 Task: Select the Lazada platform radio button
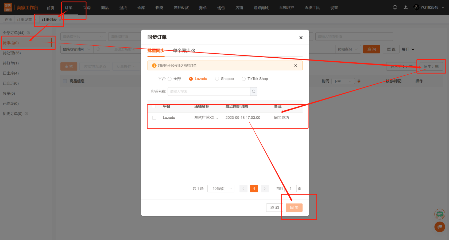191,79
